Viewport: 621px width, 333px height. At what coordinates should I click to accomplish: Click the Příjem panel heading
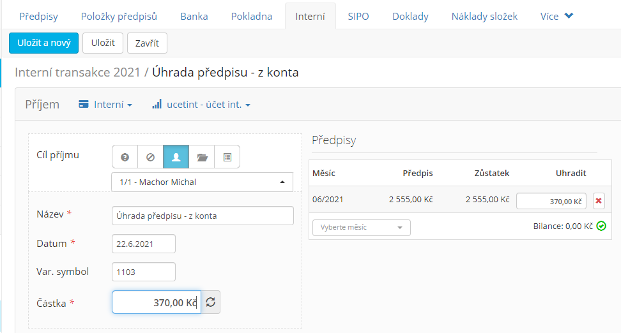coord(42,105)
